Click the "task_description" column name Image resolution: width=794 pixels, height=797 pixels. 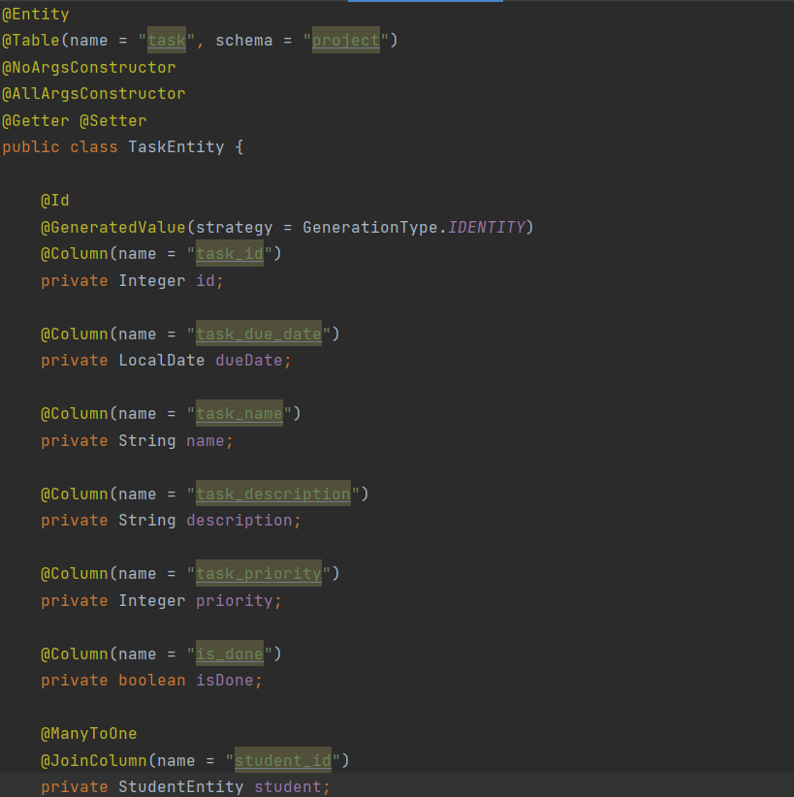(272, 494)
